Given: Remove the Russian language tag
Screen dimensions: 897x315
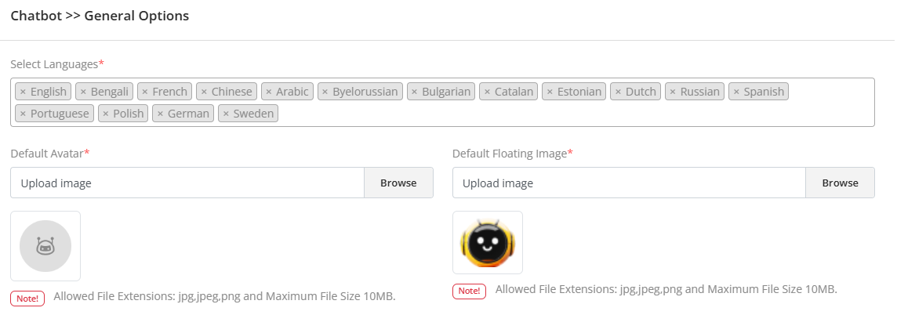Looking at the screenshot, I should [x=673, y=92].
